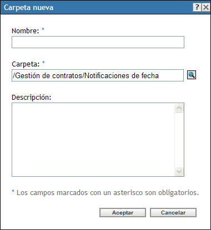Select the Nombre label text
211x230 pixels.
tap(26, 31)
